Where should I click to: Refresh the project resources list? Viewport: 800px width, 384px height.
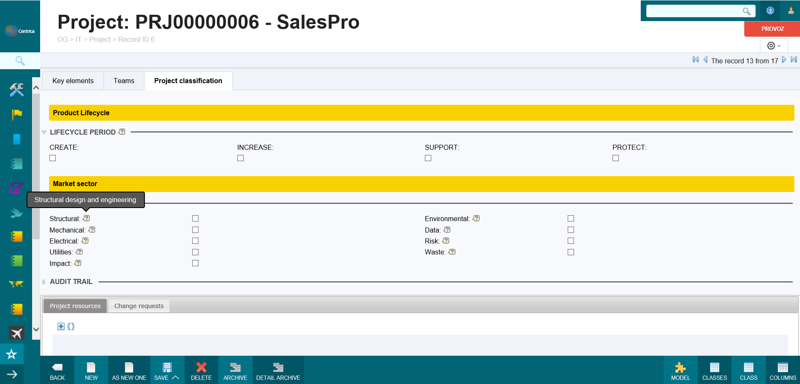(71, 326)
